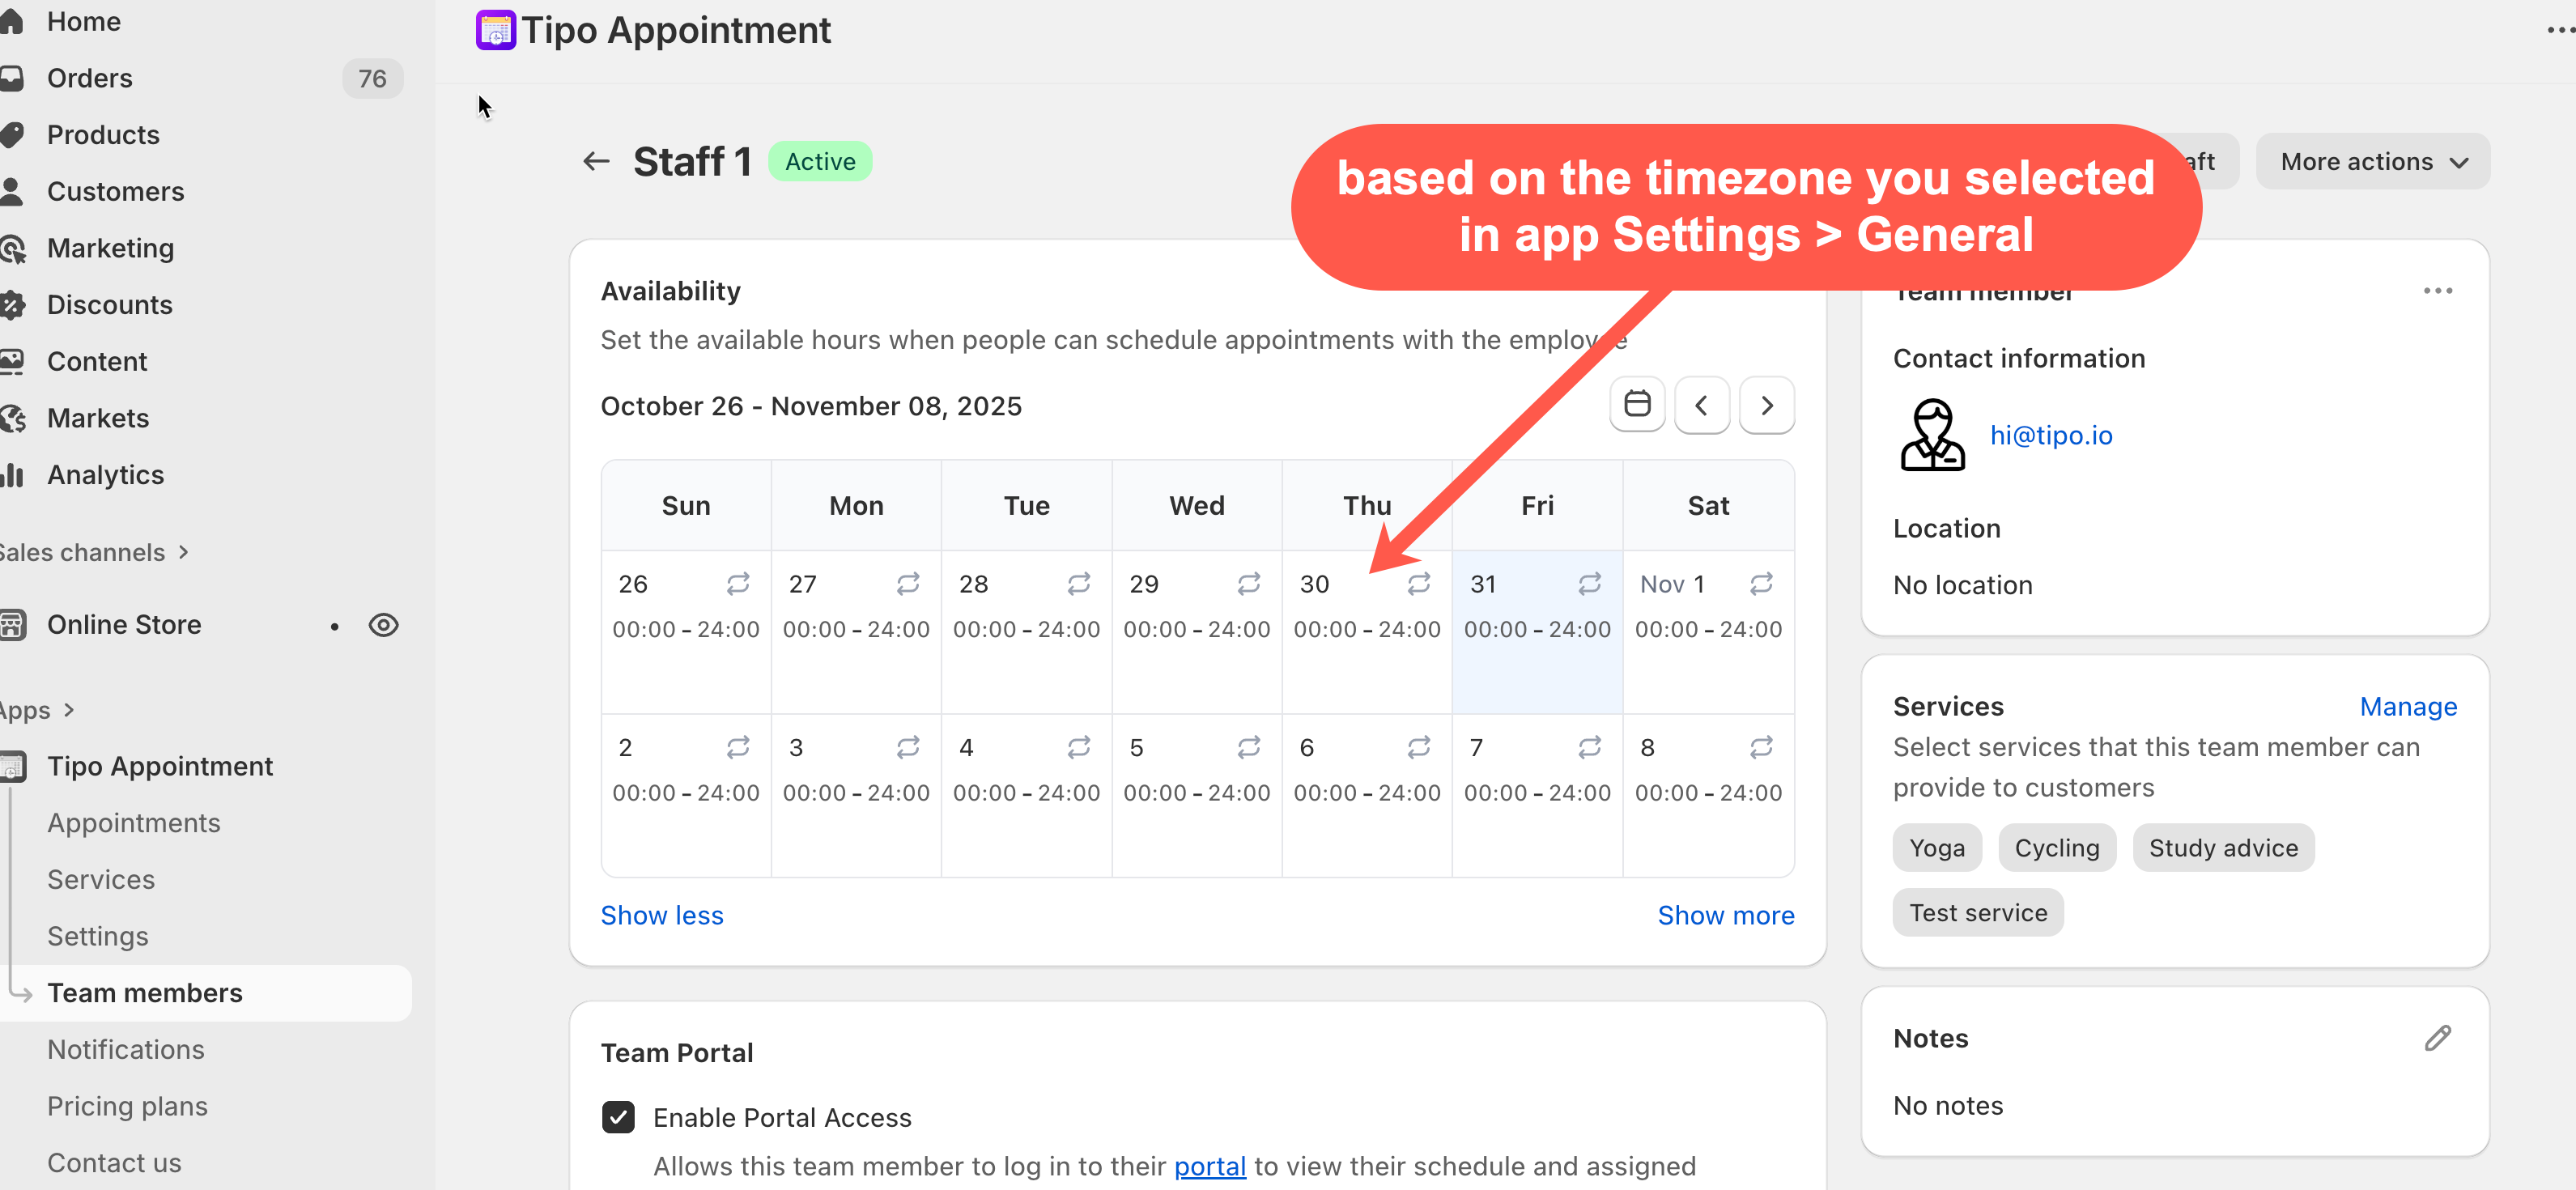Image resolution: width=2576 pixels, height=1190 pixels.
Task: Open the calendar date picker icon
Action: tap(1636, 405)
